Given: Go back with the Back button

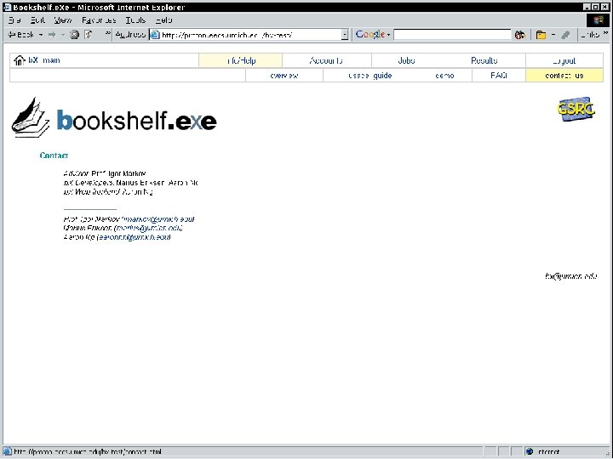Looking at the screenshot, I should [21, 35].
